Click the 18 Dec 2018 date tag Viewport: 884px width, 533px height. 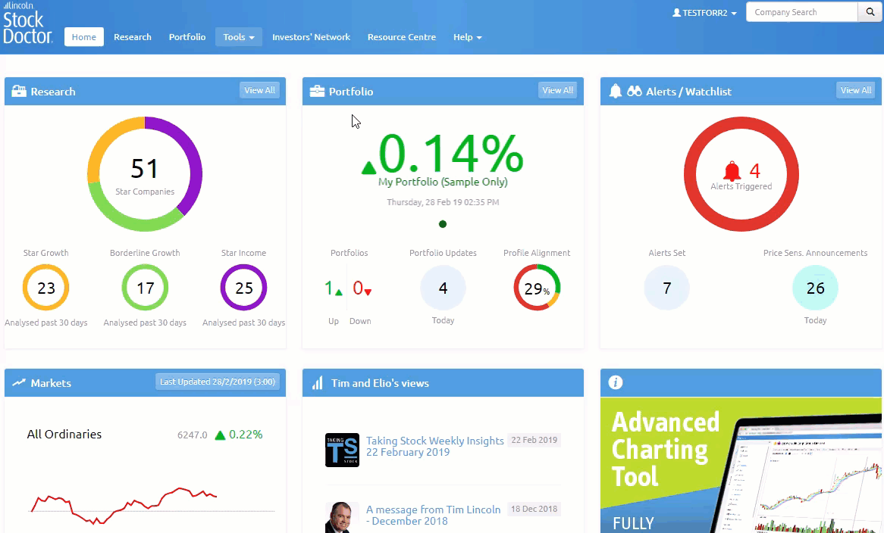pyautogui.click(x=534, y=510)
